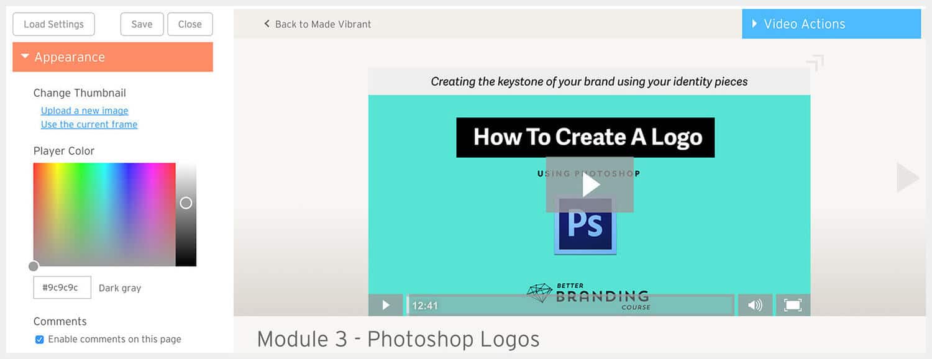Viewport: 932px width, 359px height.
Task: Save the customization settings
Action: pos(142,24)
